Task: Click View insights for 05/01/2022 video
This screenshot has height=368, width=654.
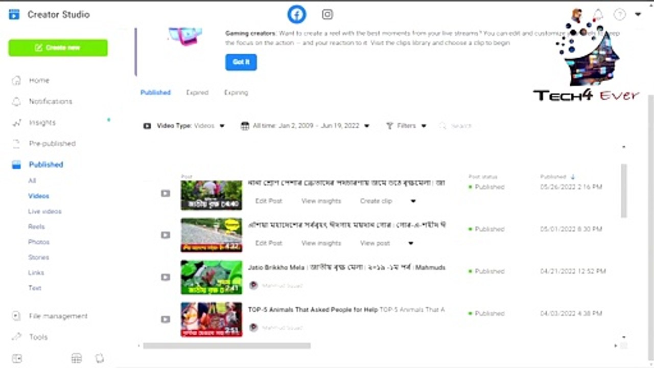Action: 321,243
